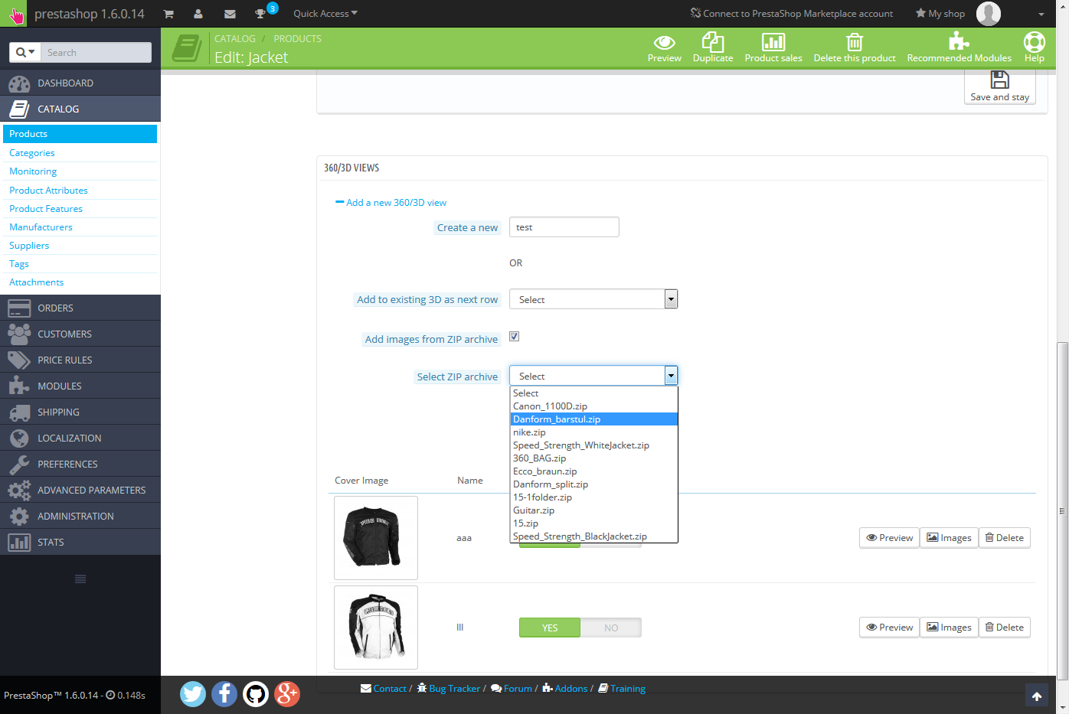The image size is (1069, 714).
Task: Click the Preview eye icon in header
Action: click(x=664, y=48)
